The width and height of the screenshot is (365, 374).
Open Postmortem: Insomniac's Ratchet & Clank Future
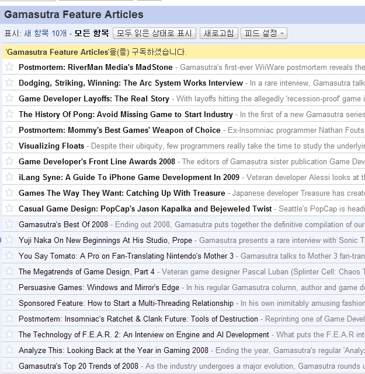coord(138,319)
